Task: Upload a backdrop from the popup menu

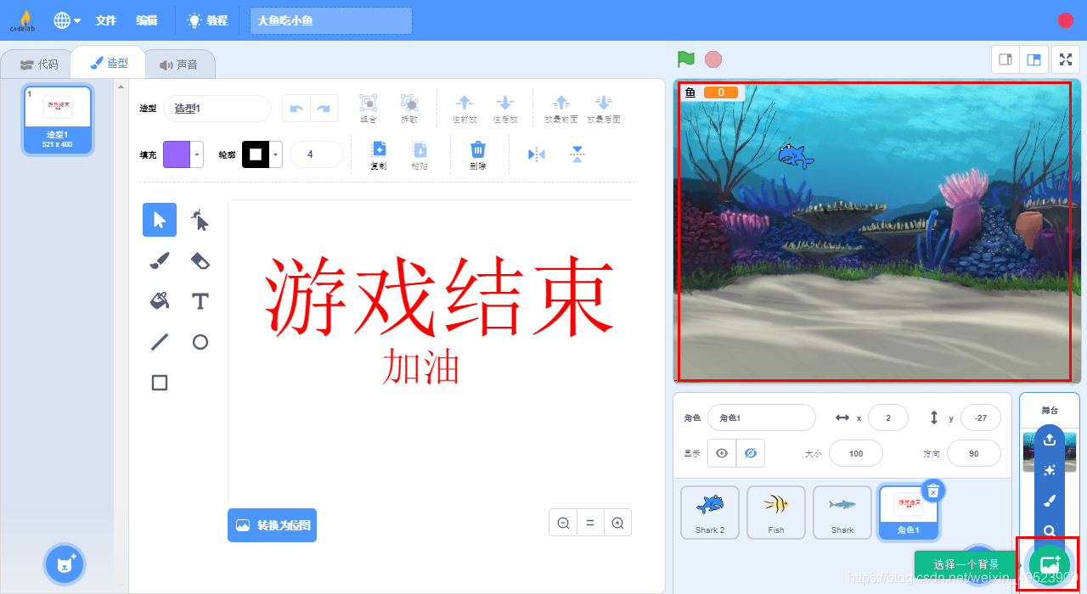Action: click(x=1050, y=439)
